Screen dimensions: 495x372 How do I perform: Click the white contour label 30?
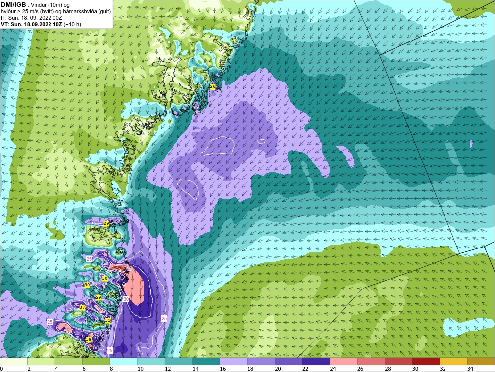[x=126, y=299]
